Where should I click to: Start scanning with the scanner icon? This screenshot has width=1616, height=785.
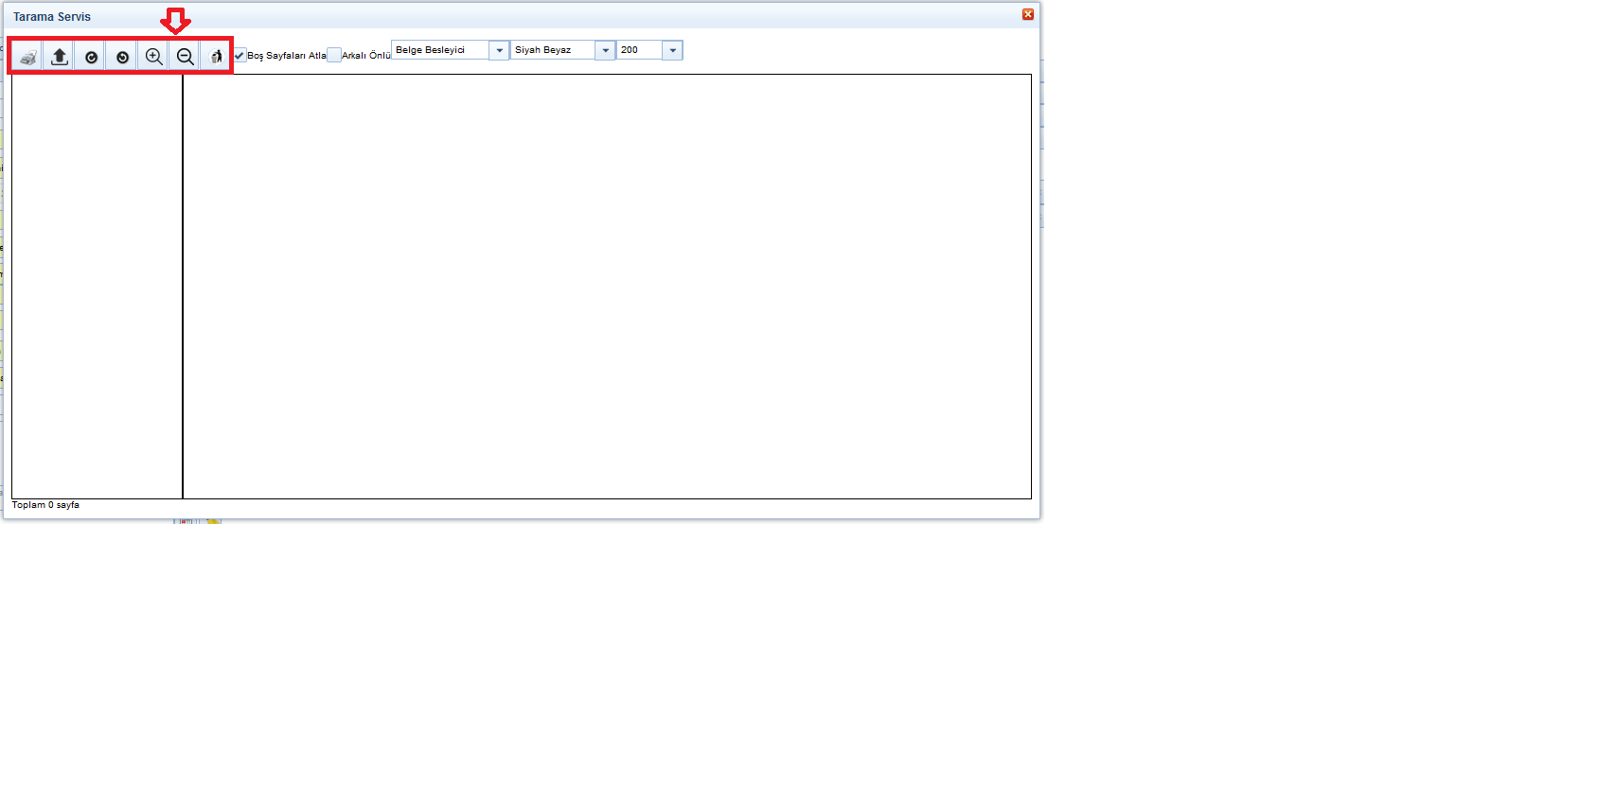(27, 57)
